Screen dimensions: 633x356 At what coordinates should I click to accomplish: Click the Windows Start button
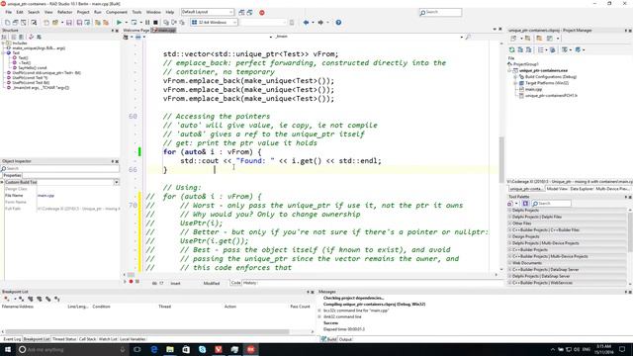(8, 349)
